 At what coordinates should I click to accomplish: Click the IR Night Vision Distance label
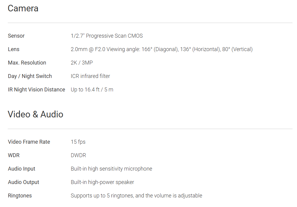pos(36,90)
